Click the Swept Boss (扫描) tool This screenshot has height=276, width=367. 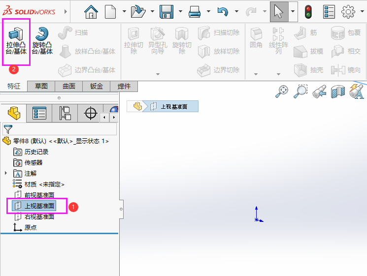tap(73, 33)
